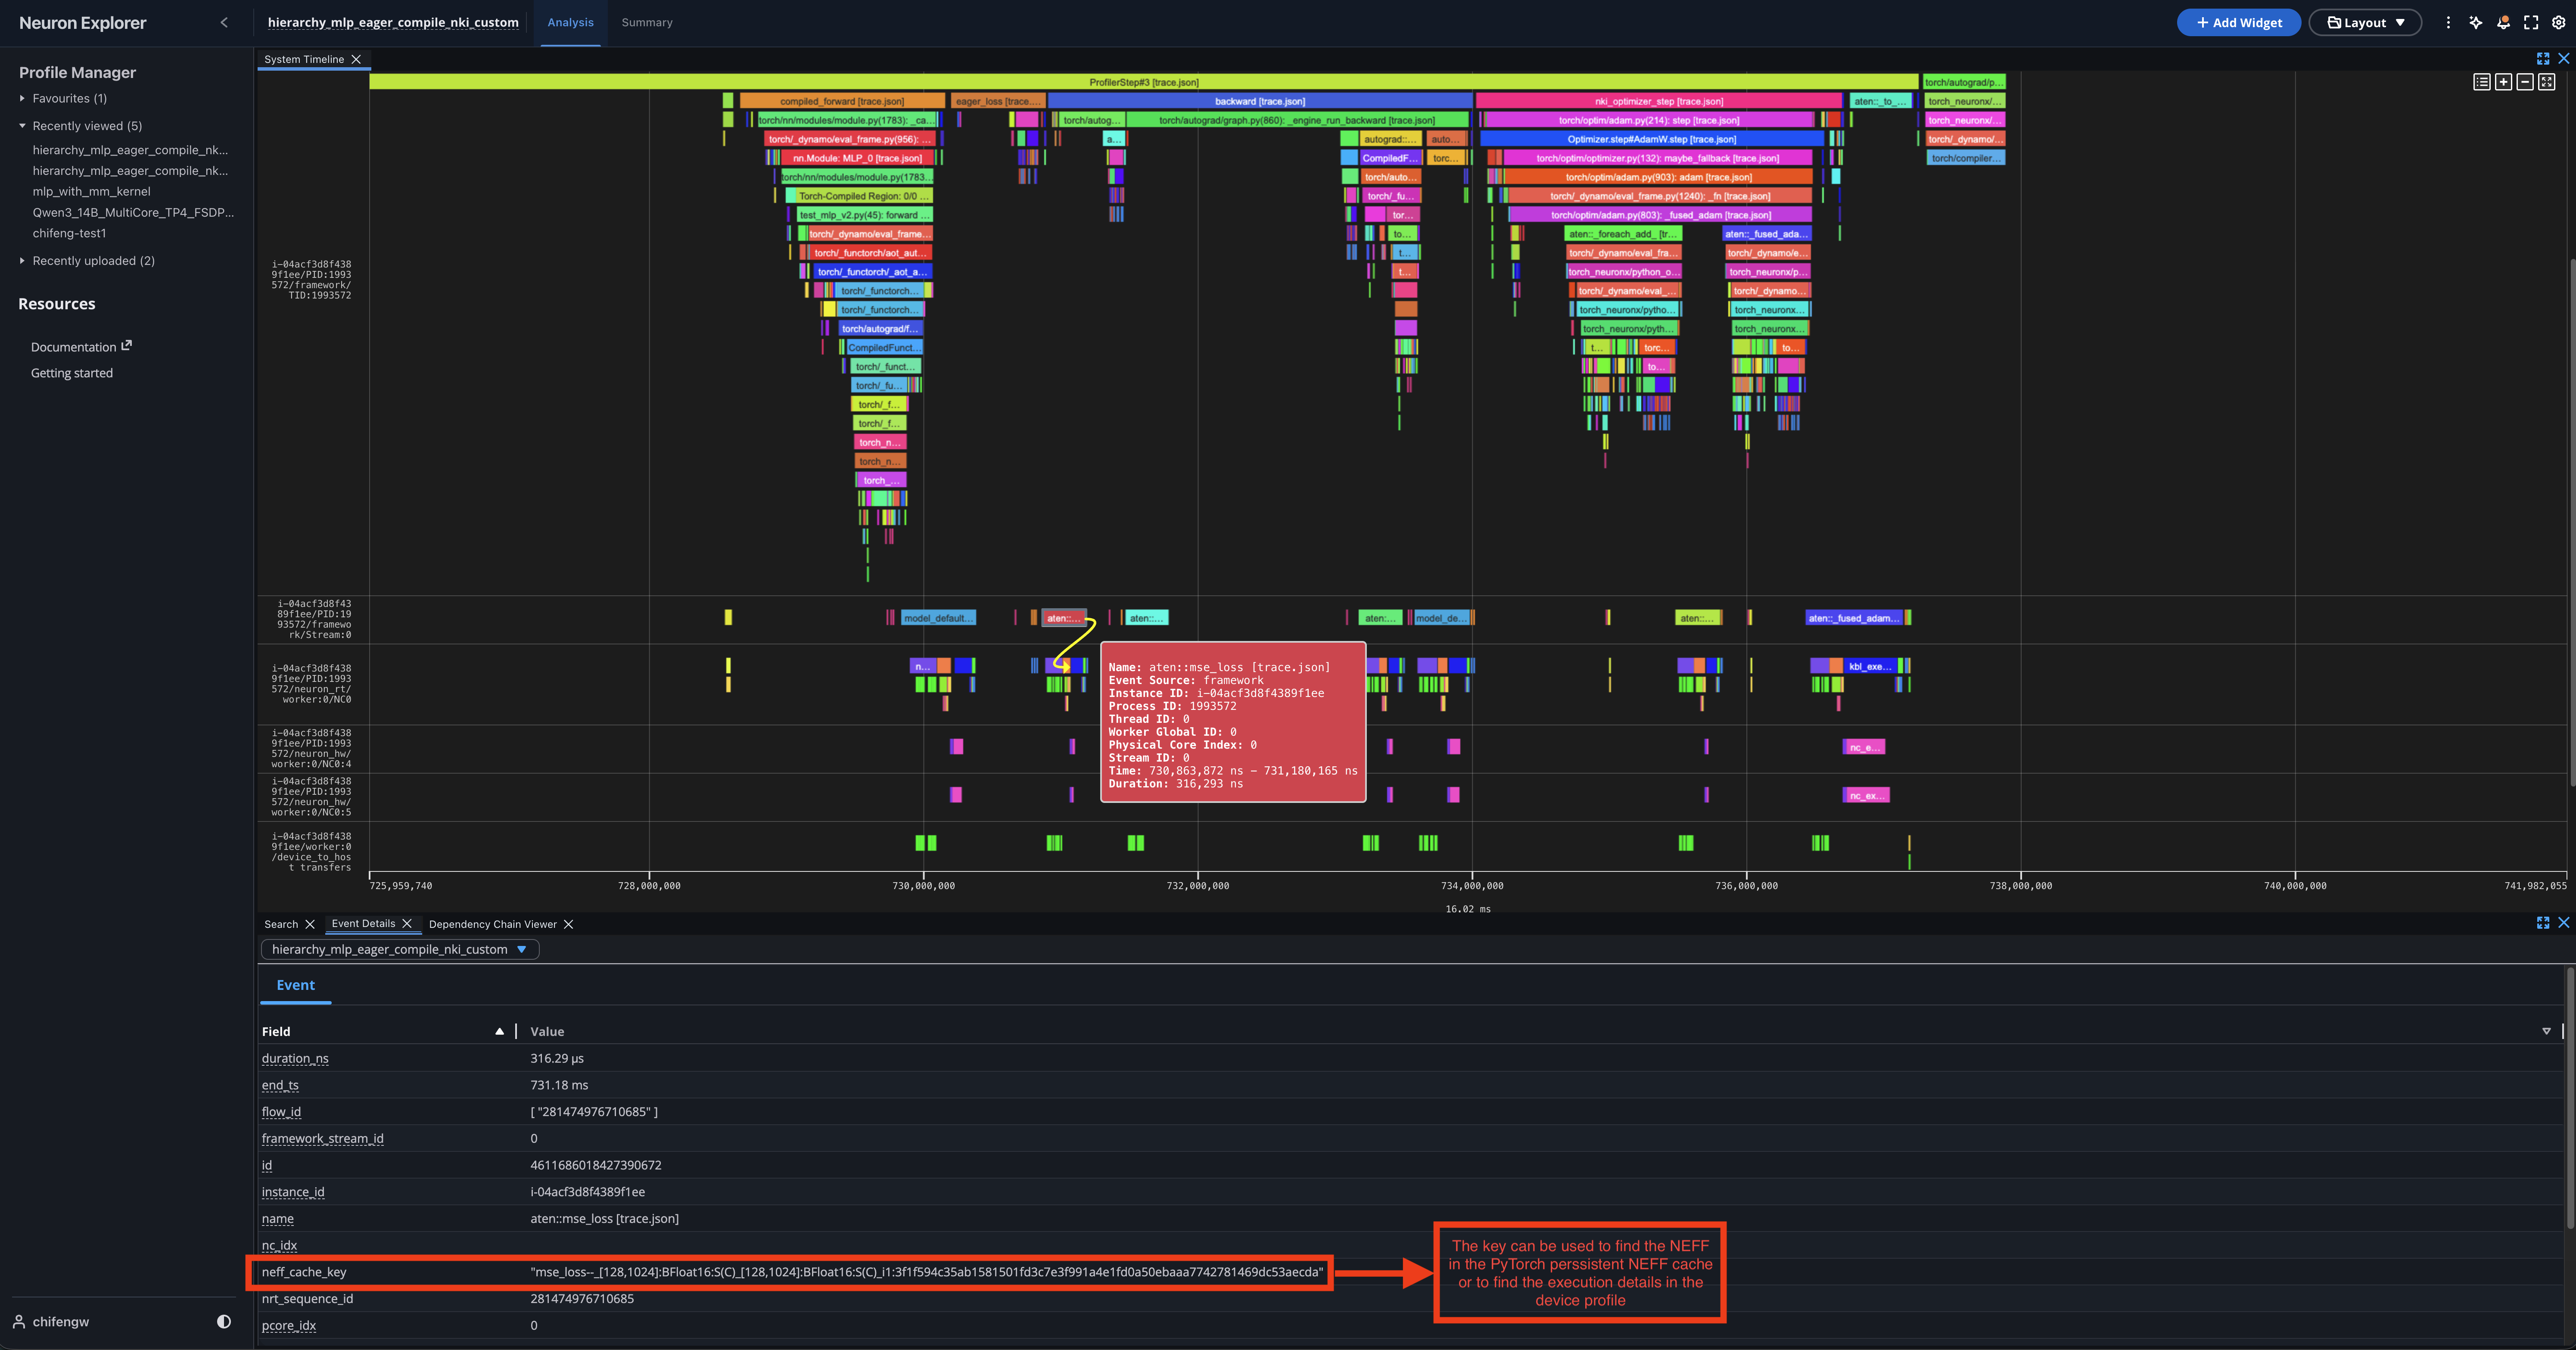Click the name value aten::mse_loss [trace.json]

pyautogui.click(x=604, y=1219)
